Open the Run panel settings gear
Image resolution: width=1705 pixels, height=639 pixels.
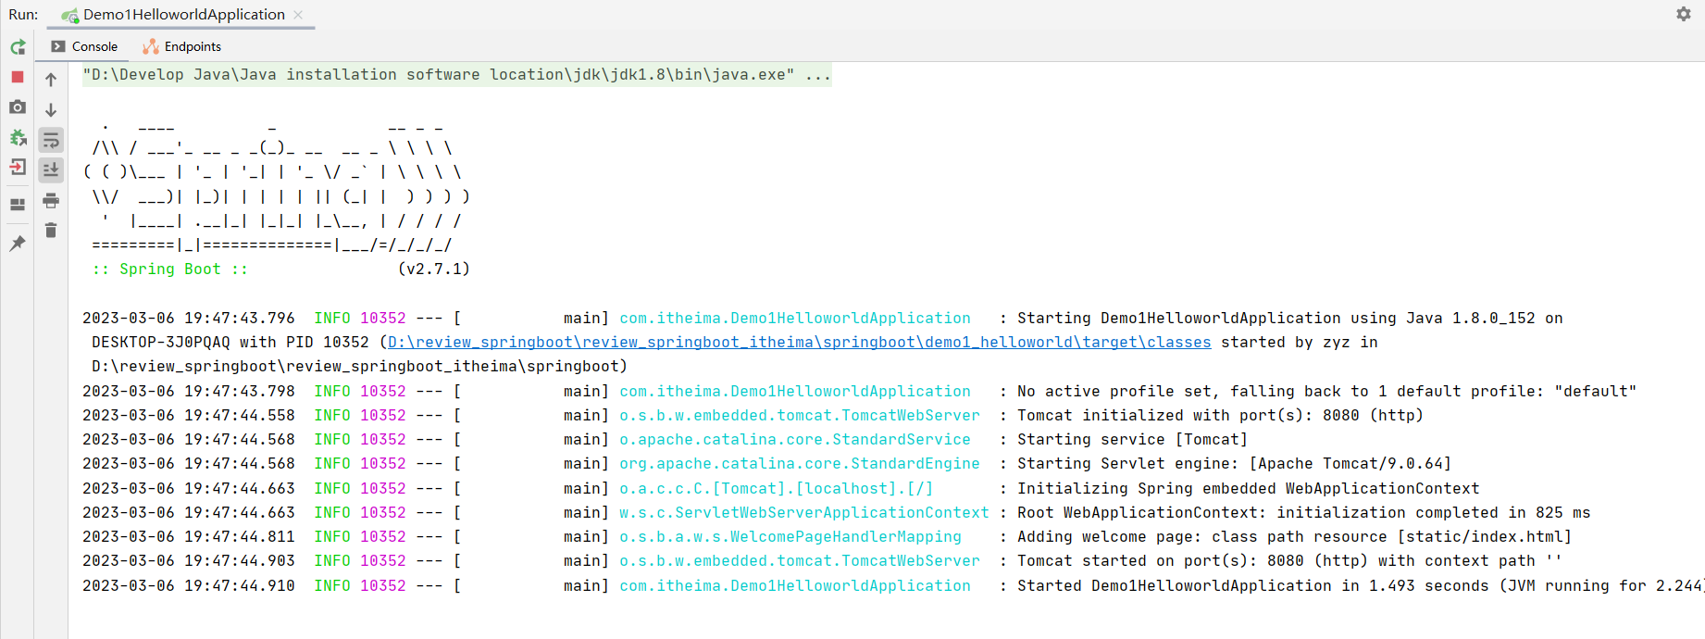coord(1683,14)
